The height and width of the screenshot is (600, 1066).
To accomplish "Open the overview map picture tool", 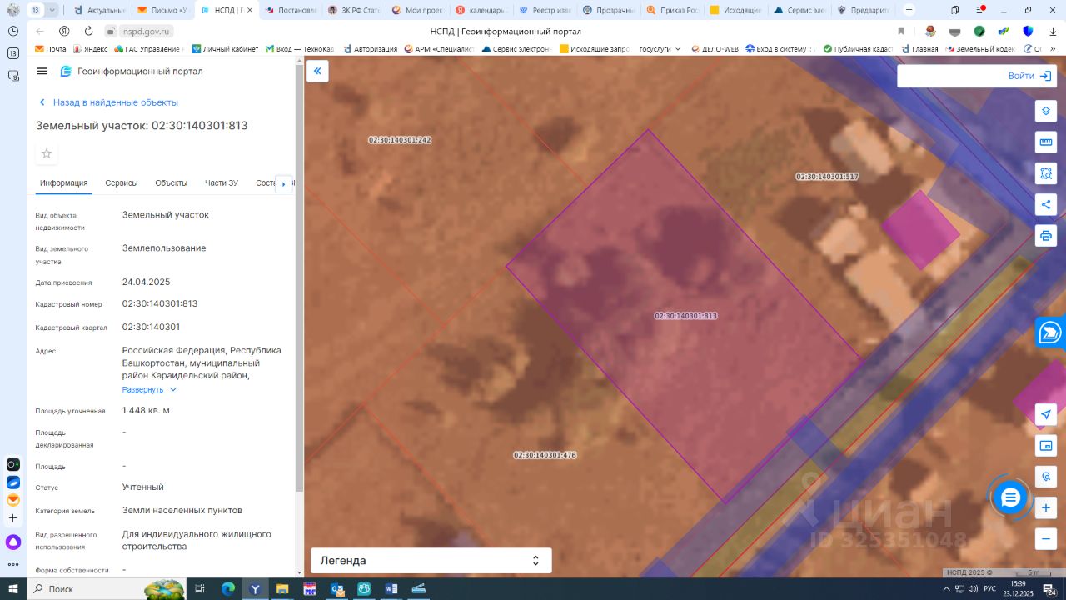I will point(1046,446).
